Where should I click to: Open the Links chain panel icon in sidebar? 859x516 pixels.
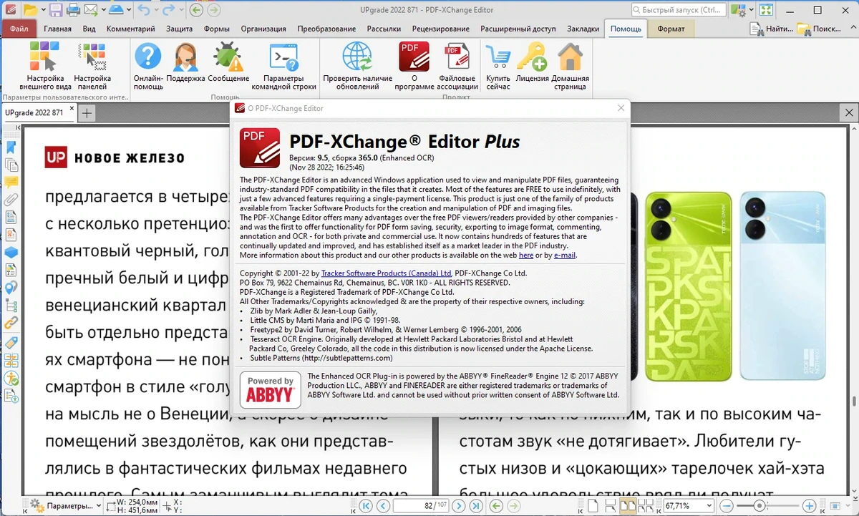pos(11,323)
